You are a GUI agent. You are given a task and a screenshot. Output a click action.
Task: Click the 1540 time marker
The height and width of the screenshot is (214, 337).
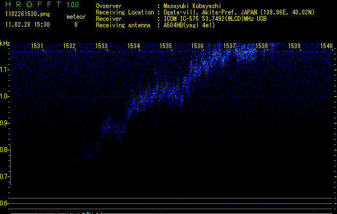coord(326,45)
